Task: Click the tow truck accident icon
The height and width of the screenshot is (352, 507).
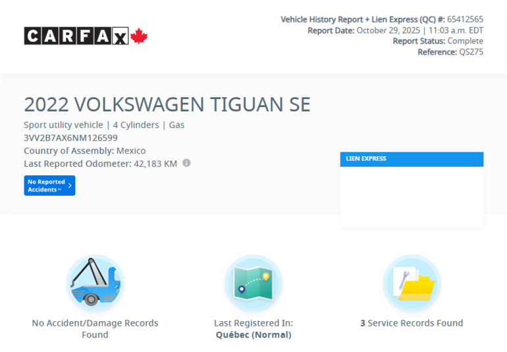Action: 95,283
